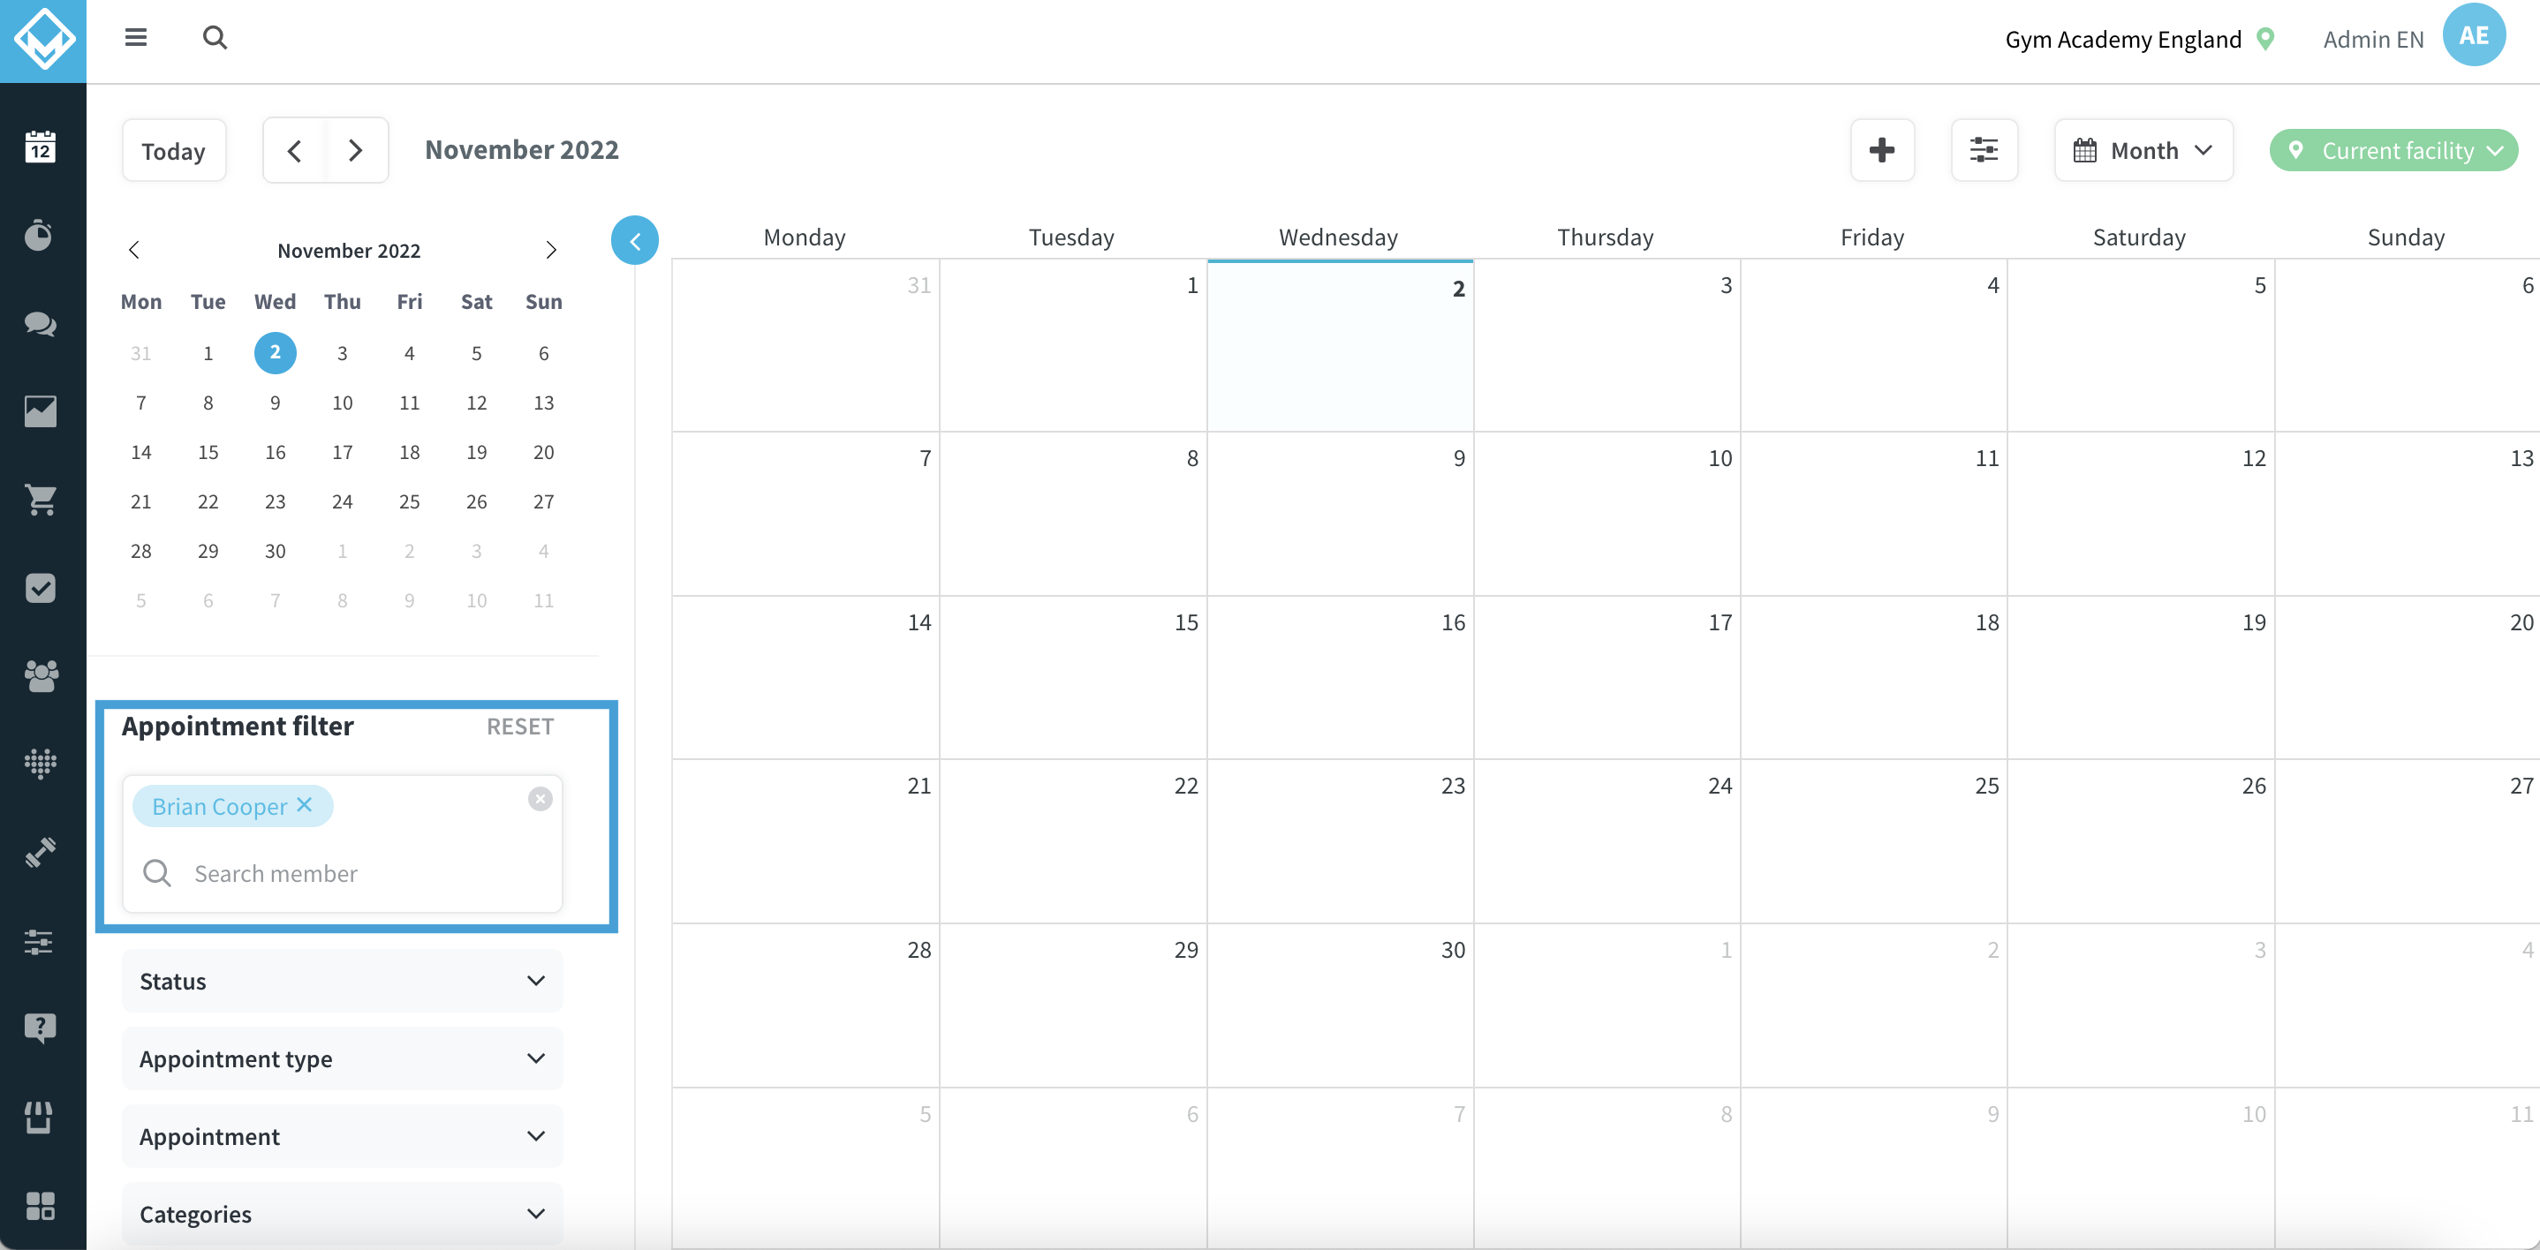Open the dotted grid sidebar icon
This screenshot has width=2540, height=1250.
coord(41,764)
